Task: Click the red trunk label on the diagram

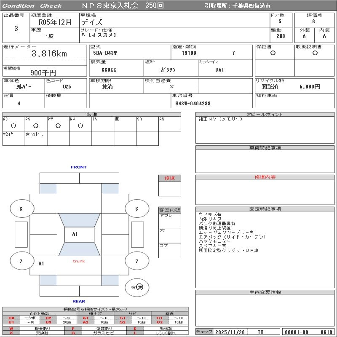Action: coord(79,261)
